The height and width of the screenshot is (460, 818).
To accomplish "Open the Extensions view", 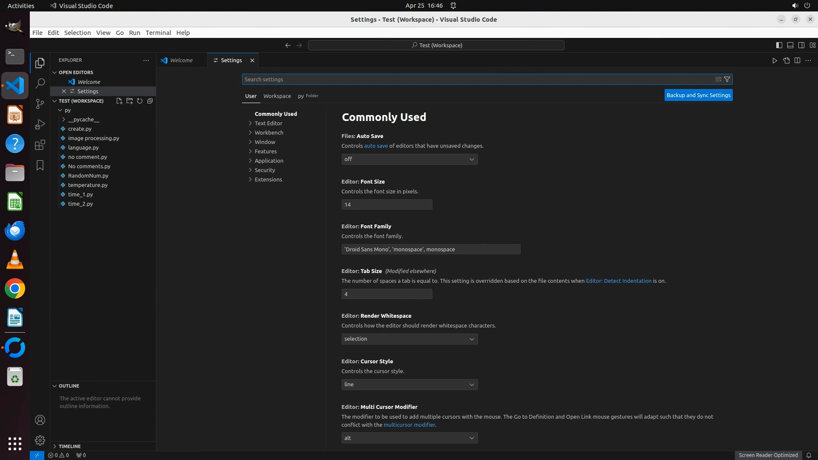I will (40, 145).
